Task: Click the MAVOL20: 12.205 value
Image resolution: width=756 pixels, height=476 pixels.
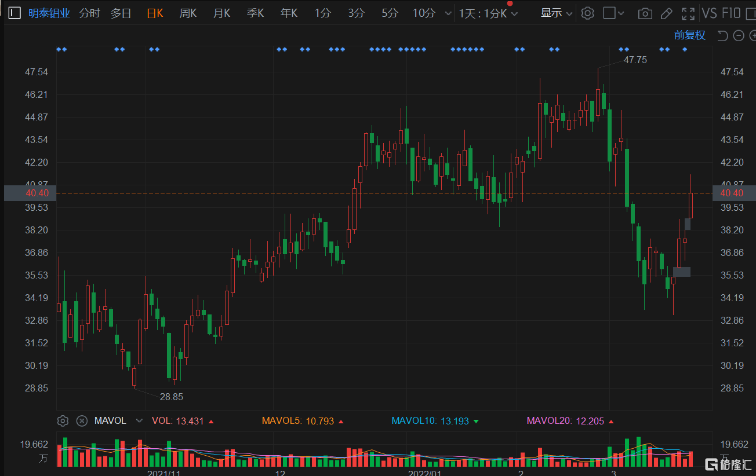Action: tap(565, 421)
